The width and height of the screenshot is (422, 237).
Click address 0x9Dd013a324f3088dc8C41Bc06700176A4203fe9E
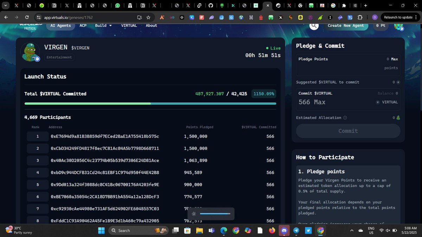(x=105, y=185)
